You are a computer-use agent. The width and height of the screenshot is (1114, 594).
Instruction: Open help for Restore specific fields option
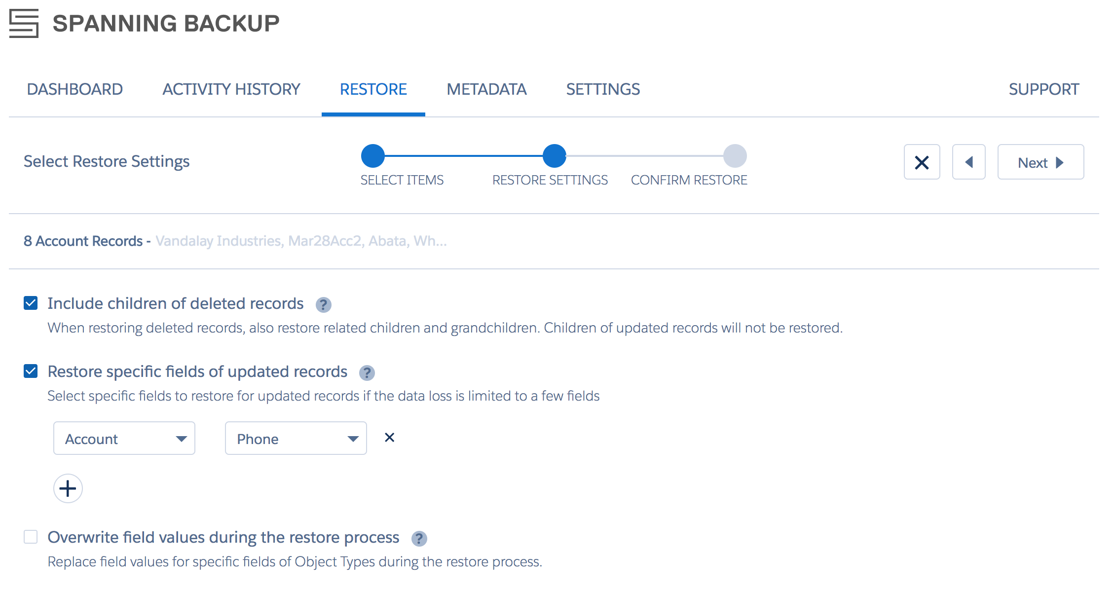[367, 373]
